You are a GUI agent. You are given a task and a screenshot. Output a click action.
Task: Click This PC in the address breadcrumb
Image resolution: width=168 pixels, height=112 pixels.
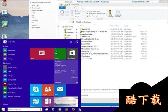(x=79, y=22)
